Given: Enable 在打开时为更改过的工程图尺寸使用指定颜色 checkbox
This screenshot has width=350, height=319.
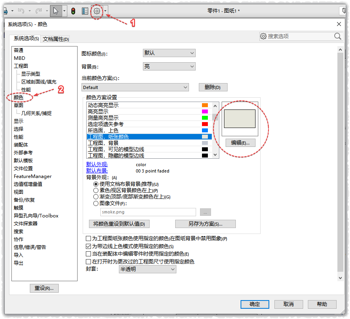Looking at the screenshot, I should (89, 262).
